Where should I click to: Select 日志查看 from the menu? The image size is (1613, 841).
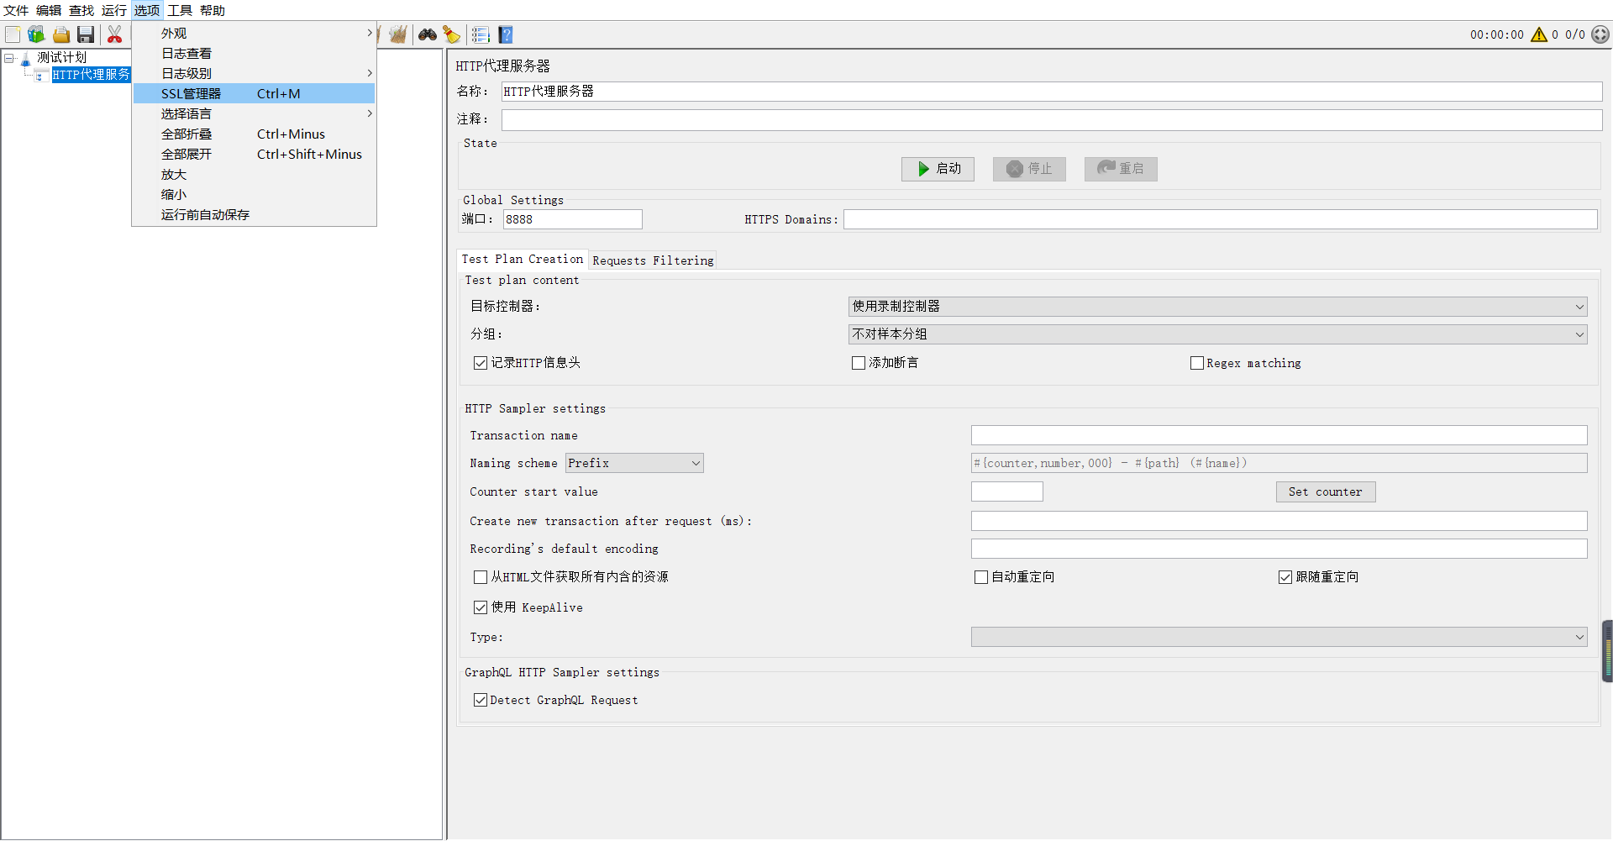click(x=254, y=53)
